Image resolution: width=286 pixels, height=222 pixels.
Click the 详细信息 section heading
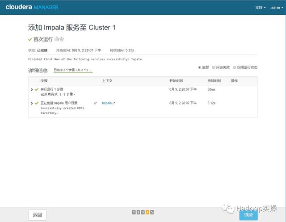tap(38, 71)
